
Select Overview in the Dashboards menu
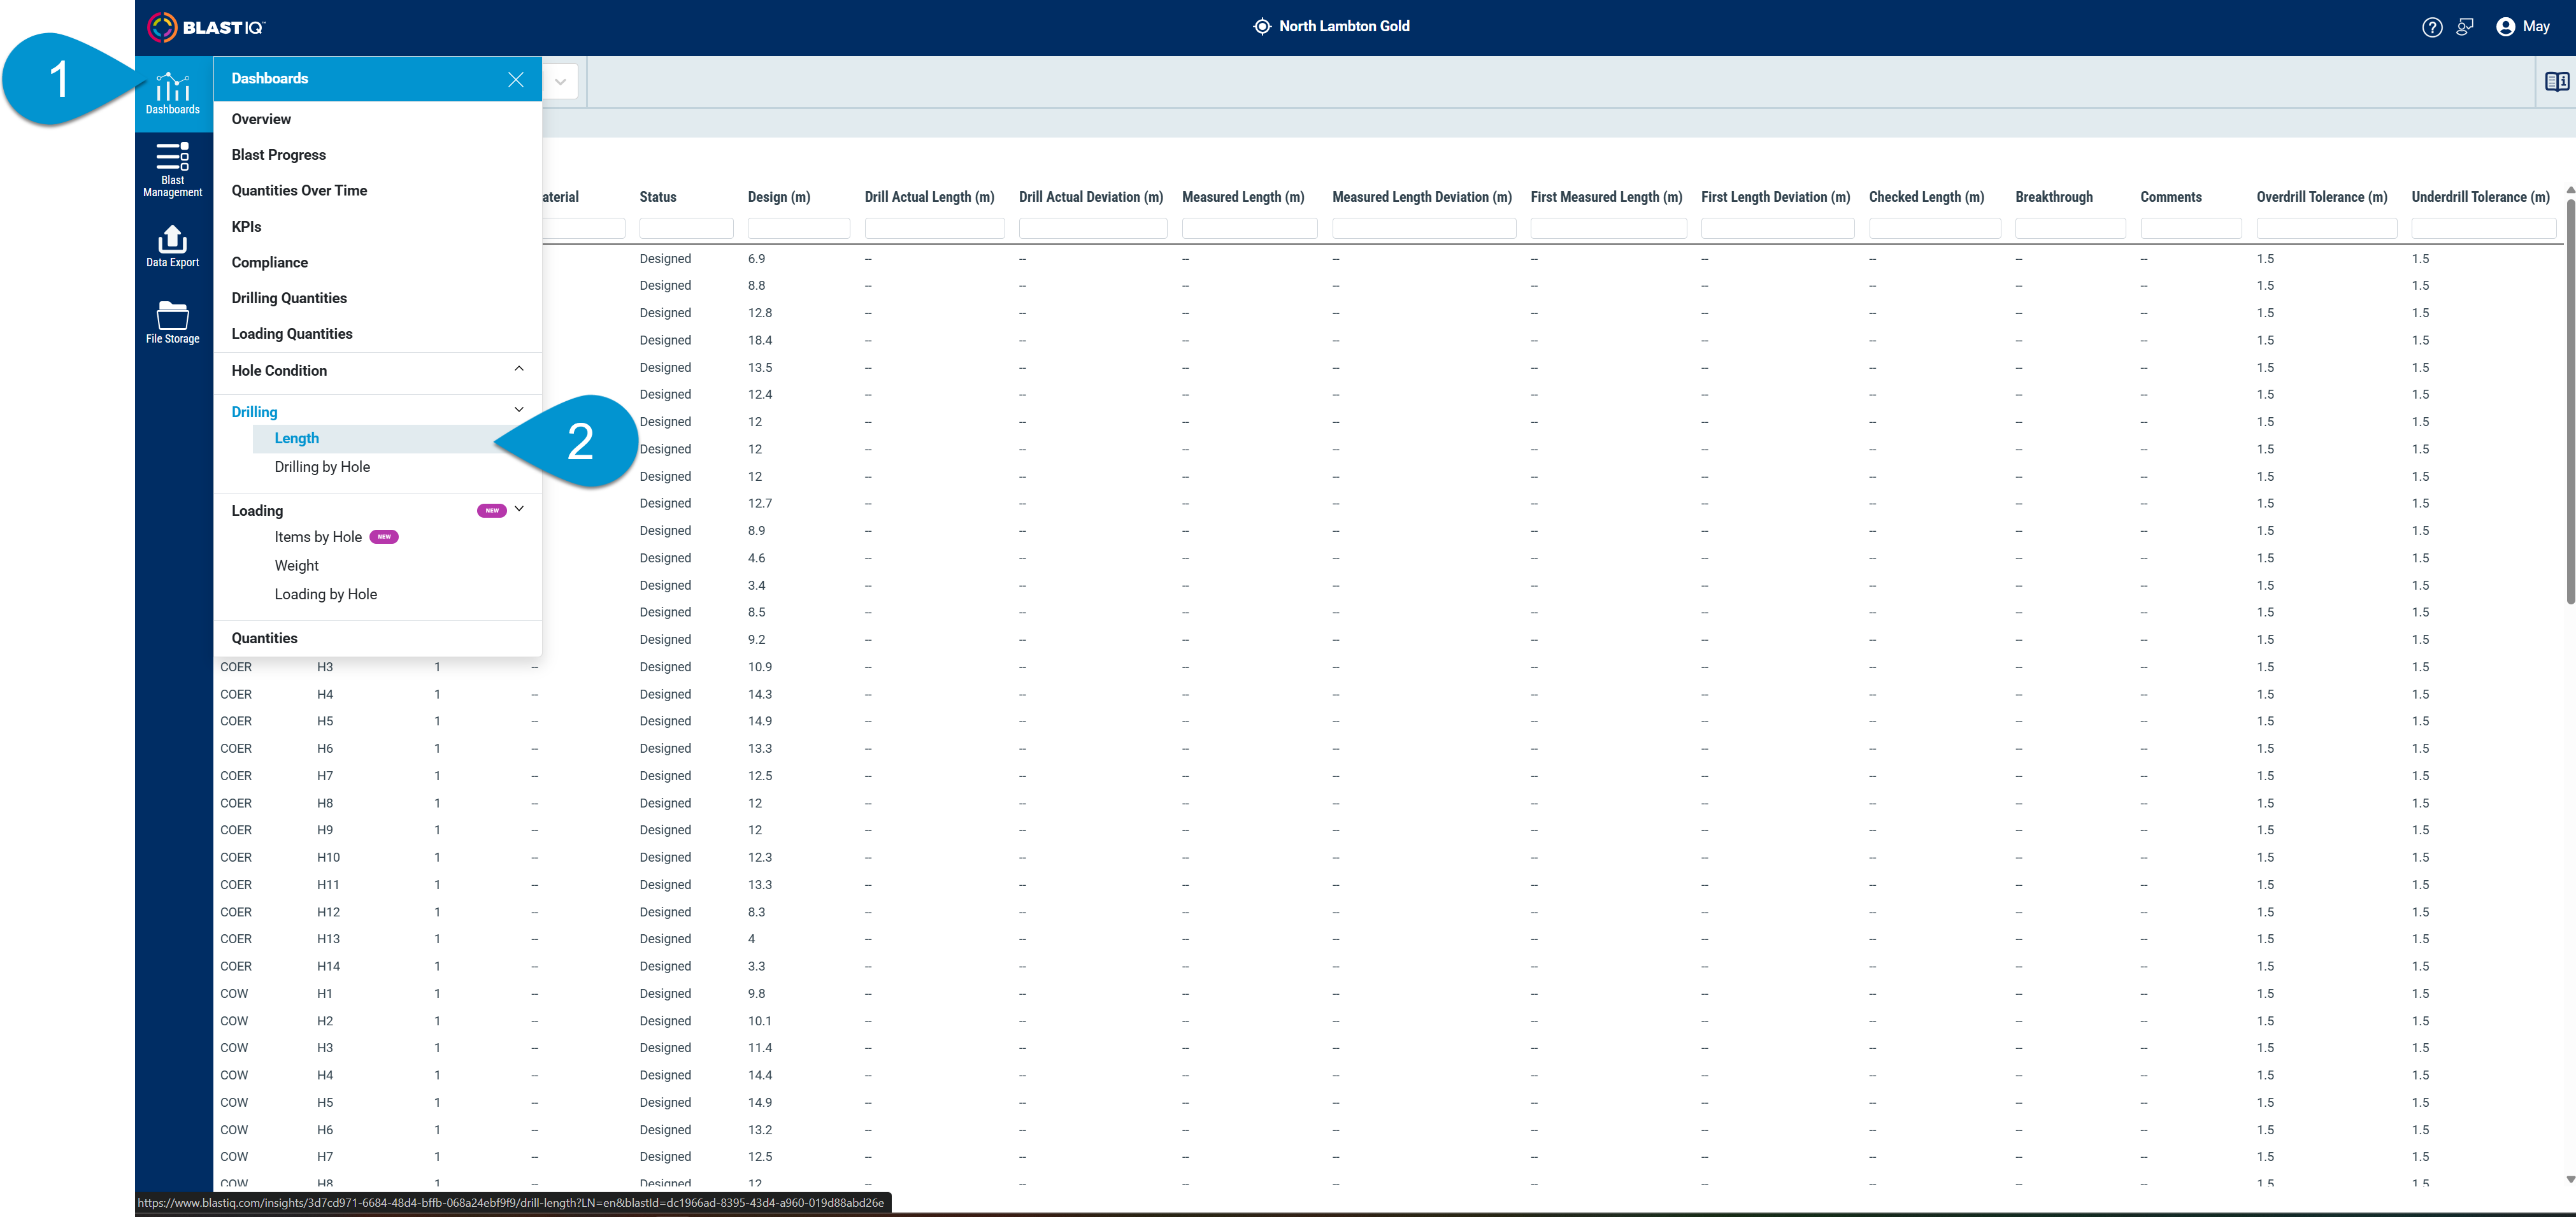point(261,119)
